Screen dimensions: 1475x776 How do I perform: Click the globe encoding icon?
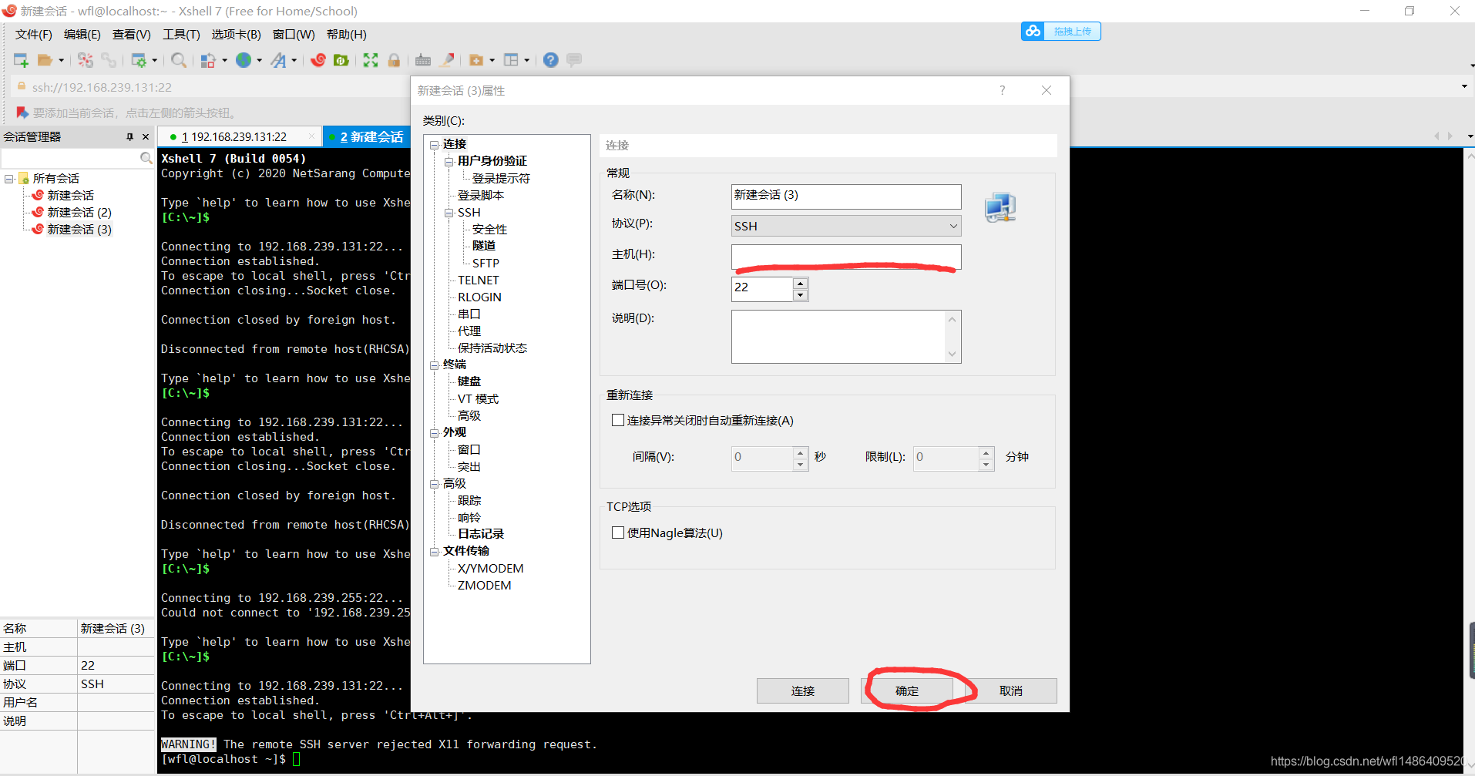[244, 60]
